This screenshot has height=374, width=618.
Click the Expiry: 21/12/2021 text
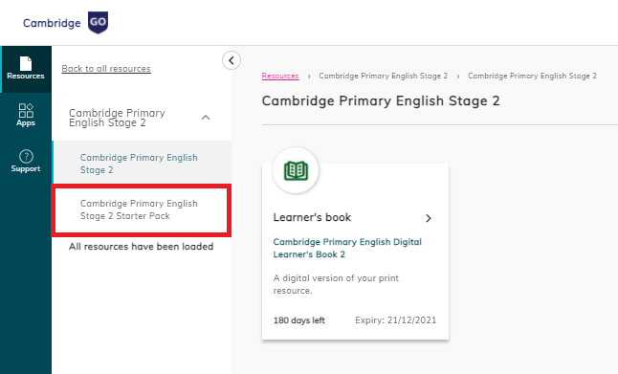[396, 320]
